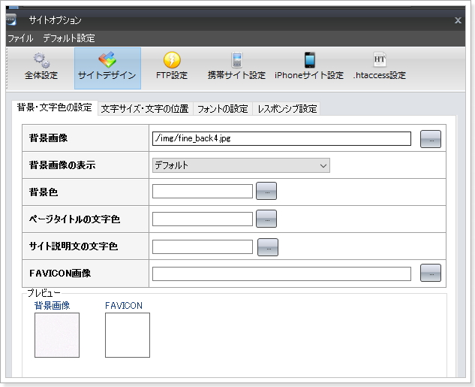The width and height of the screenshot is (475, 387).
Task: Click the ページタイトルの文字色 input field
Action: 203,219
